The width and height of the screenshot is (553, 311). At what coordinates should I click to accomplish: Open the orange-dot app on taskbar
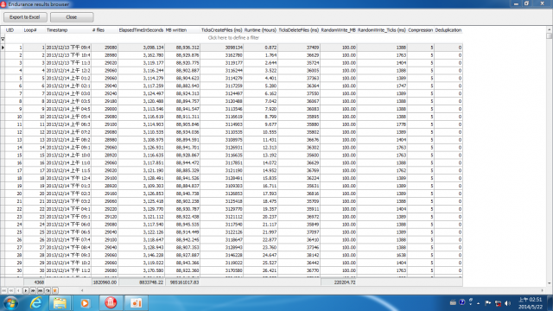[x=136, y=303]
